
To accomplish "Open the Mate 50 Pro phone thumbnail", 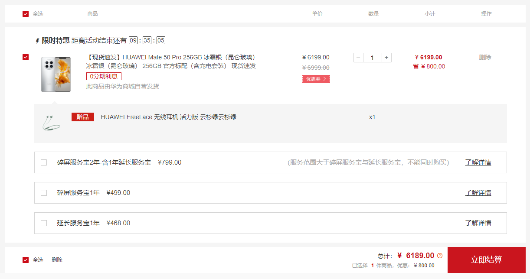I will point(56,74).
